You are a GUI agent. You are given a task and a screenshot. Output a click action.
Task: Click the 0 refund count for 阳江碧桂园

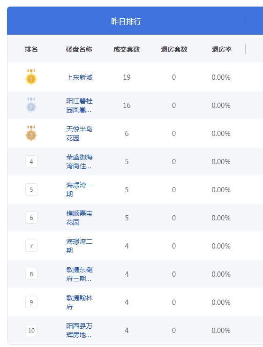point(174,106)
